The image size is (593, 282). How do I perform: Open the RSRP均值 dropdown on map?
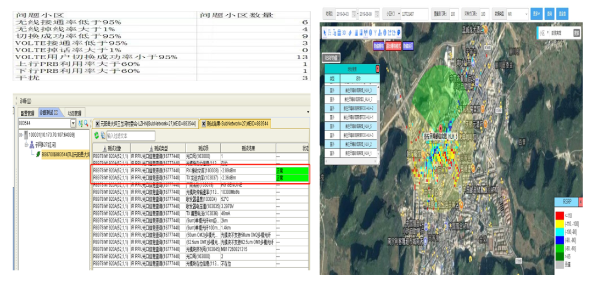(x=331, y=58)
